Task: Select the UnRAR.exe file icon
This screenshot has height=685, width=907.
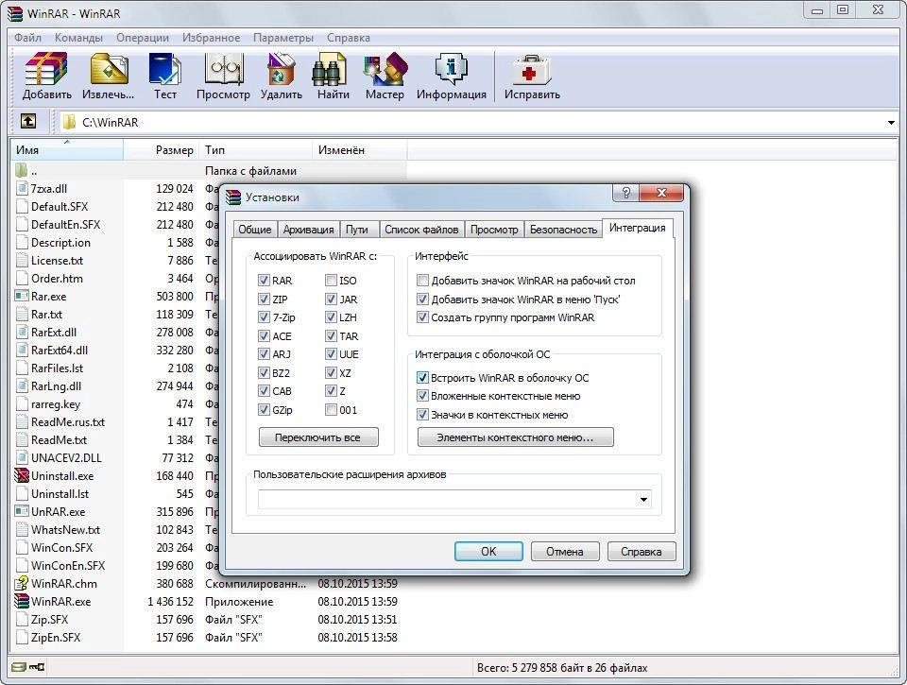Action: 22,511
